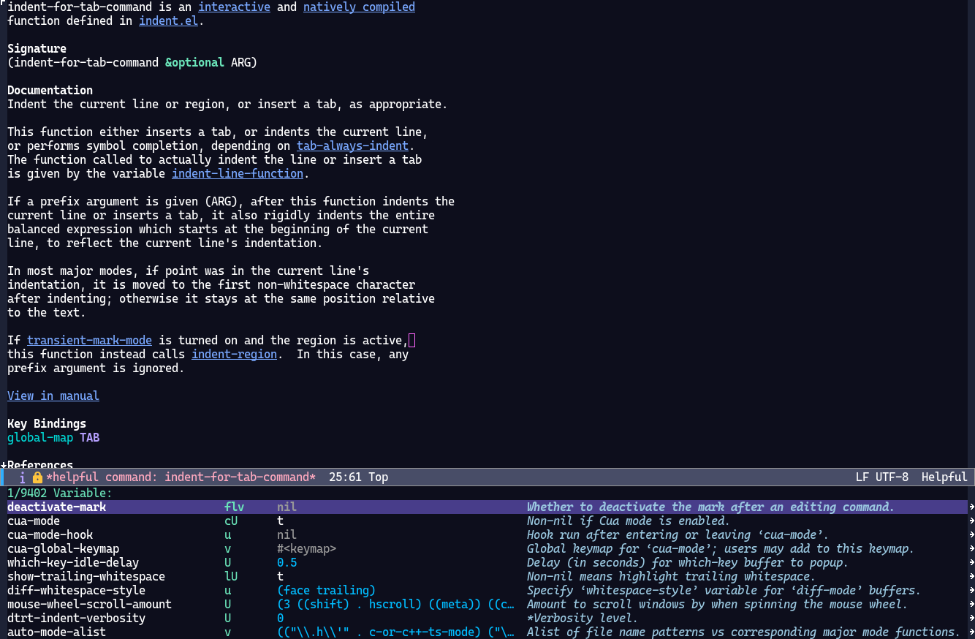Follow the indent-region function link
This screenshot has height=639, width=975.
point(234,355)
